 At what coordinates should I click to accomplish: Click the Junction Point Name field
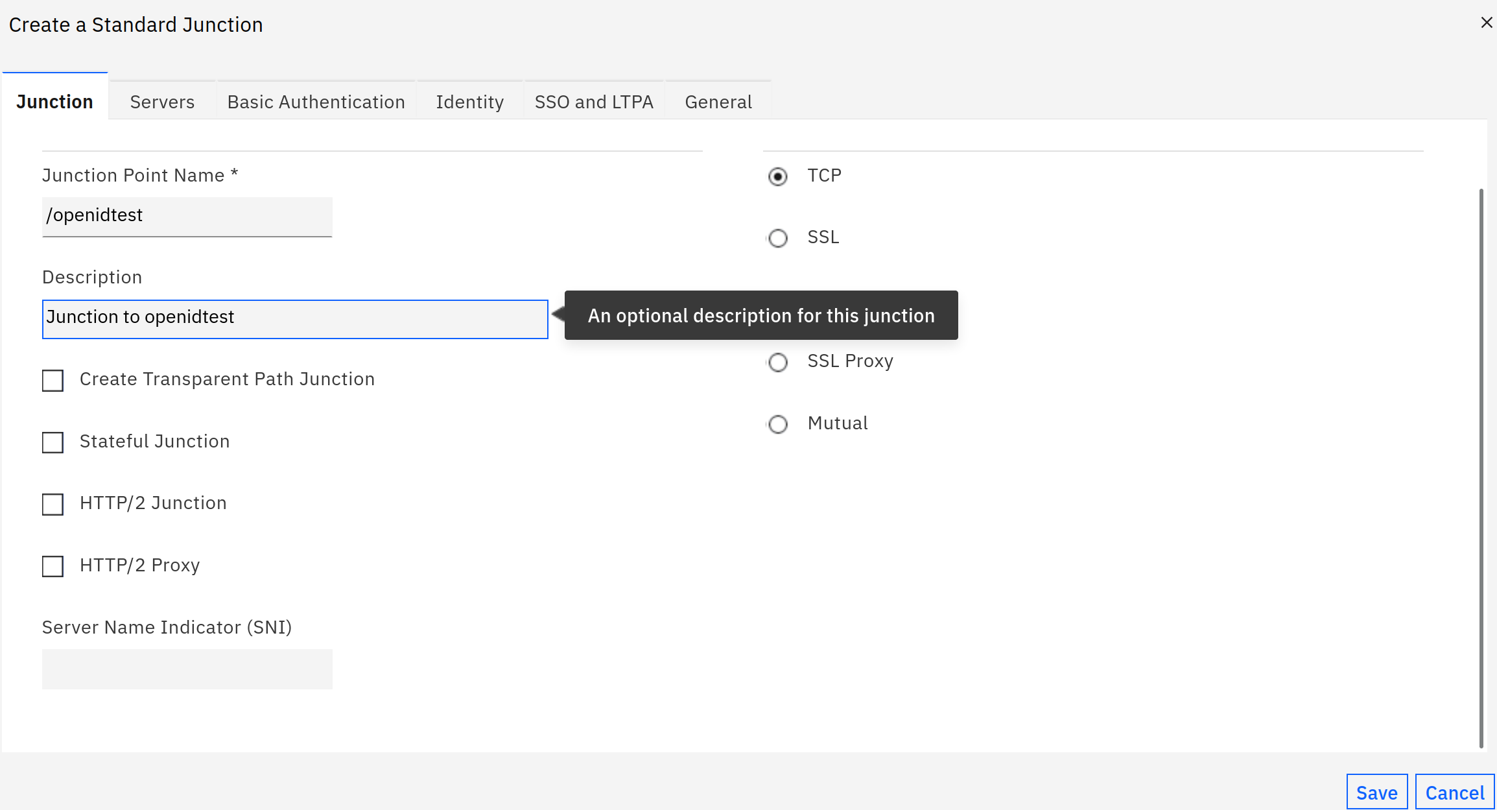[x=187, y=216]
